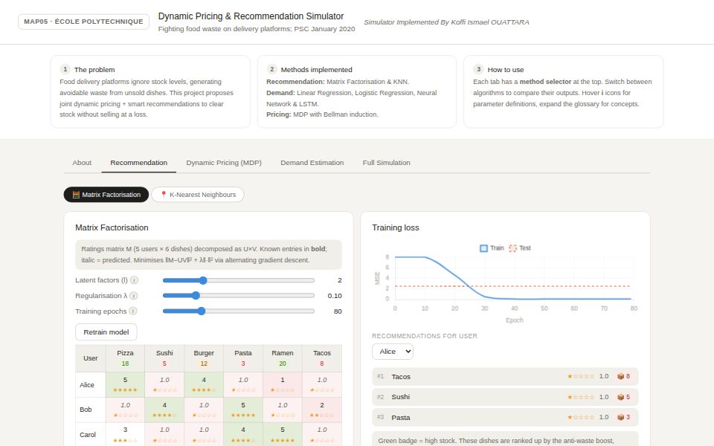
Task: Click Carol's Pizza rating cell showing 3
Action: pyautogui.click(x=125, y=435)
